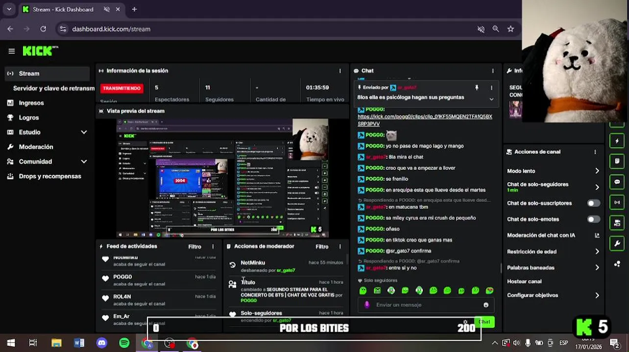Open Configurar objetivos chevron
The image size is (629, 352).
point(597,295)
